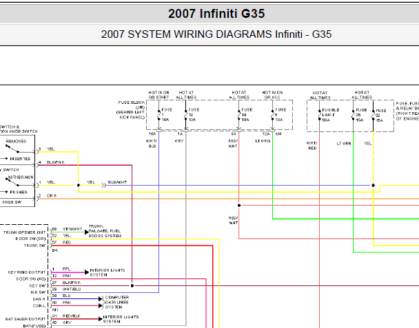419x328 pixels.
Task: Select the PPL wire label at pin 1
Action: [66, 269]
